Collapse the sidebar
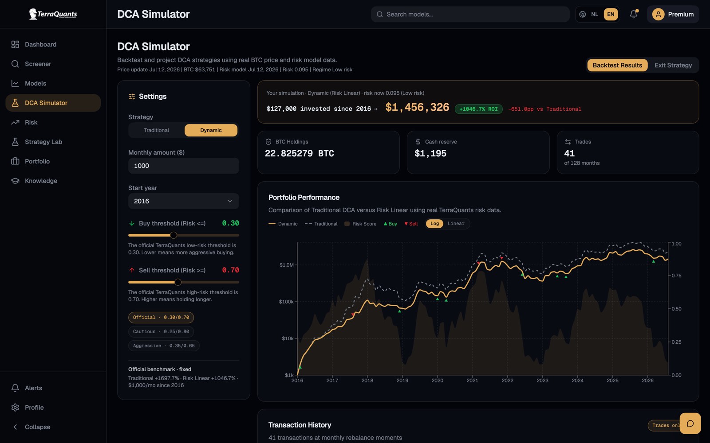The image size is (710, 443). click(53, 427)
